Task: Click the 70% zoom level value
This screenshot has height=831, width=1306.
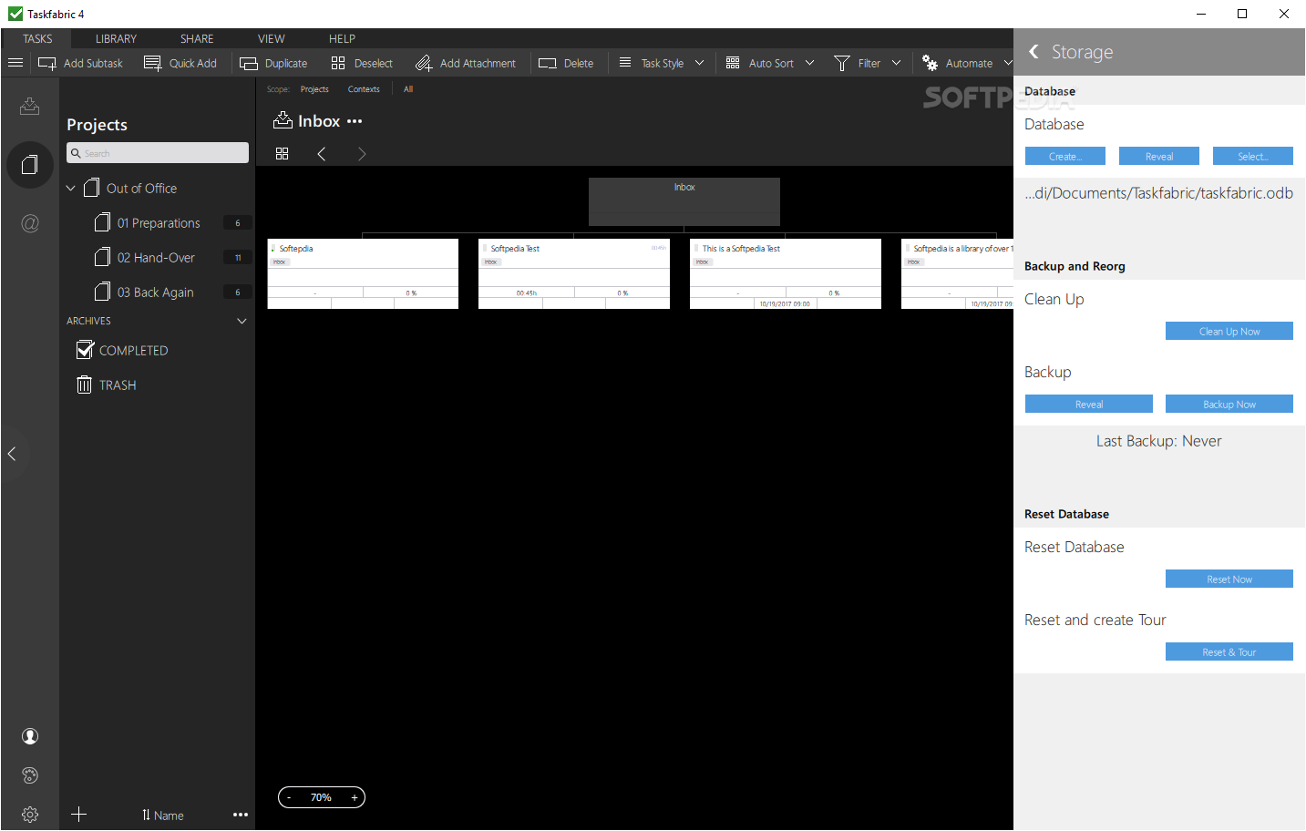Action: click(x=321, y=797)
